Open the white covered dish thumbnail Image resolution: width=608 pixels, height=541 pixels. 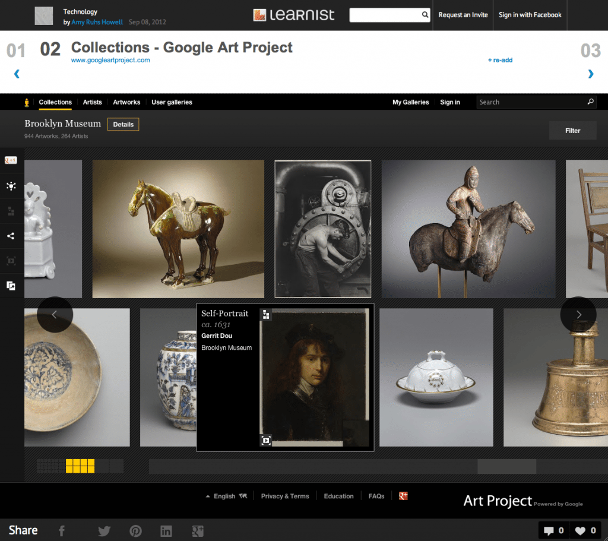(436, 377)
